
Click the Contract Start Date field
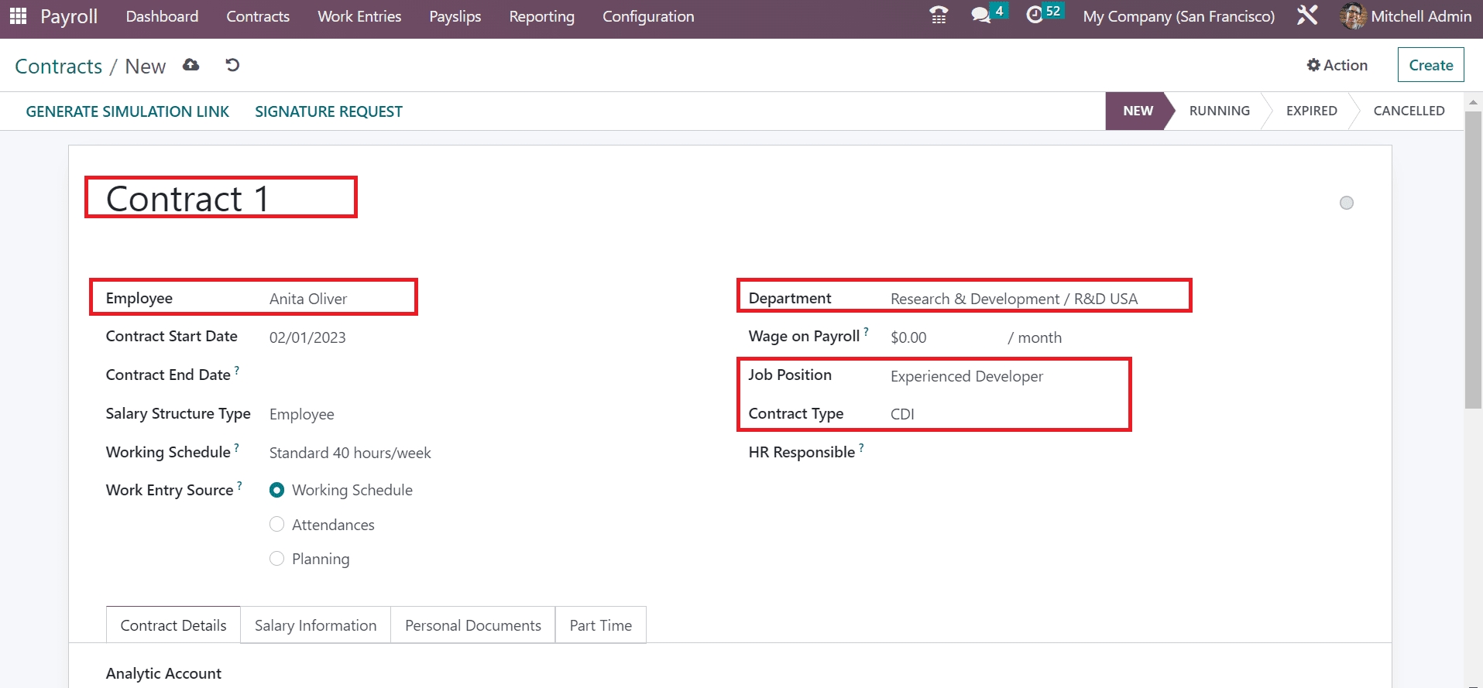tap(387, 337)
